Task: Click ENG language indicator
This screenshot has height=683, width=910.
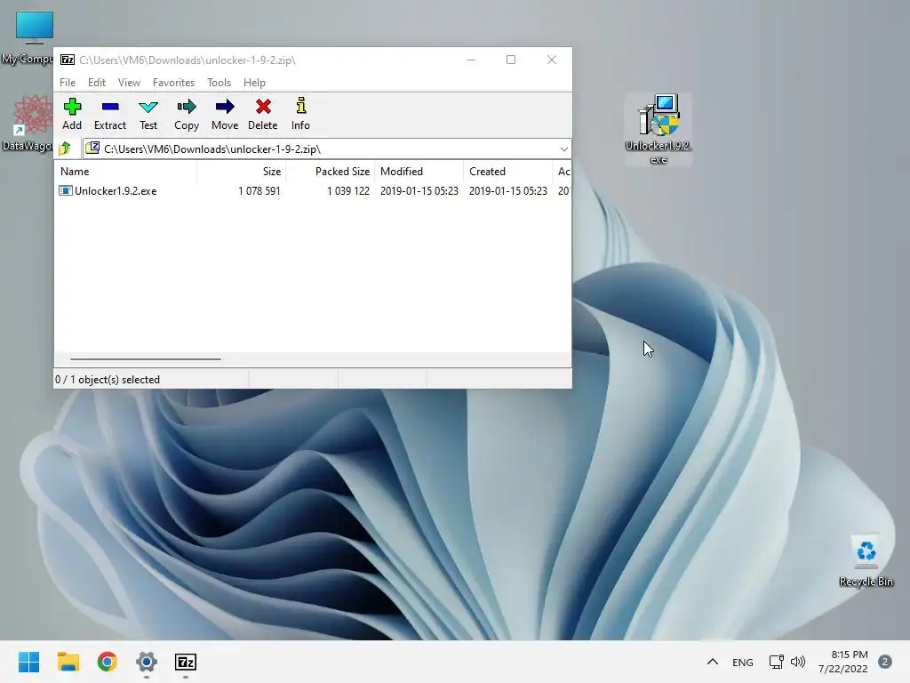Action: click(x=743, y=662)
